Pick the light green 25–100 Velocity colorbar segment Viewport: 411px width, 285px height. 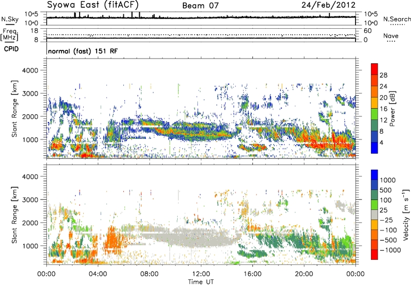tap(375, 205)
